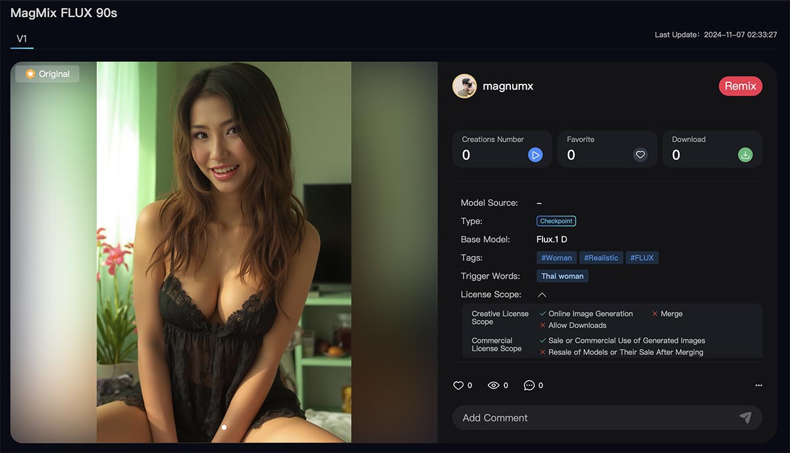This screenshot has height=453, width=790.
Task: Click the green download icon
Action: [x=745, y=155]
